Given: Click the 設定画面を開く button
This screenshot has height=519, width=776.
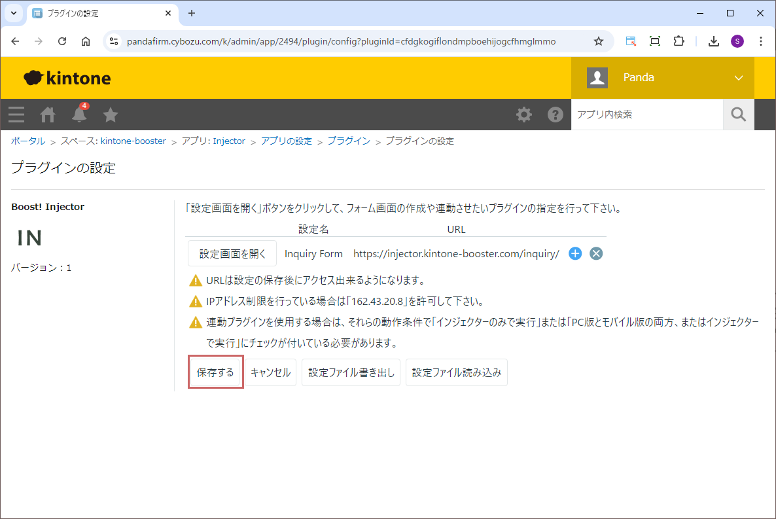Looking at the screenshot, I should click(232, 254).
